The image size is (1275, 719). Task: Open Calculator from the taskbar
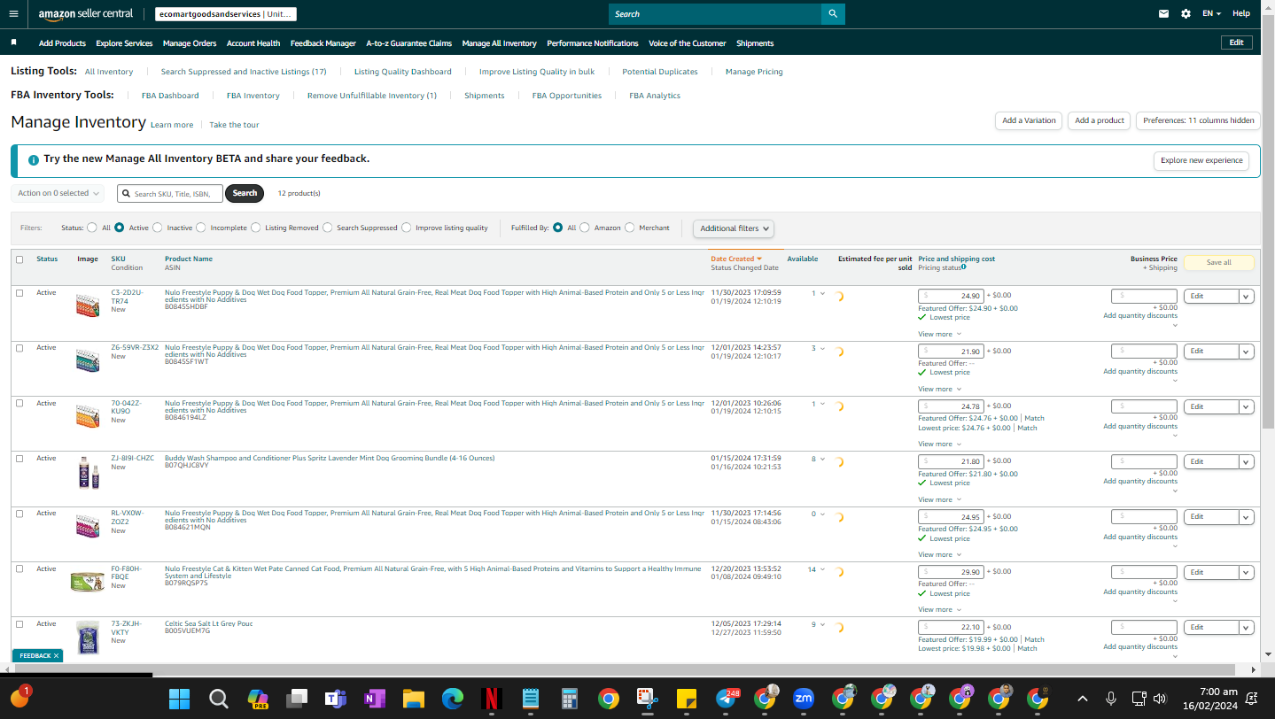point(569,699)
